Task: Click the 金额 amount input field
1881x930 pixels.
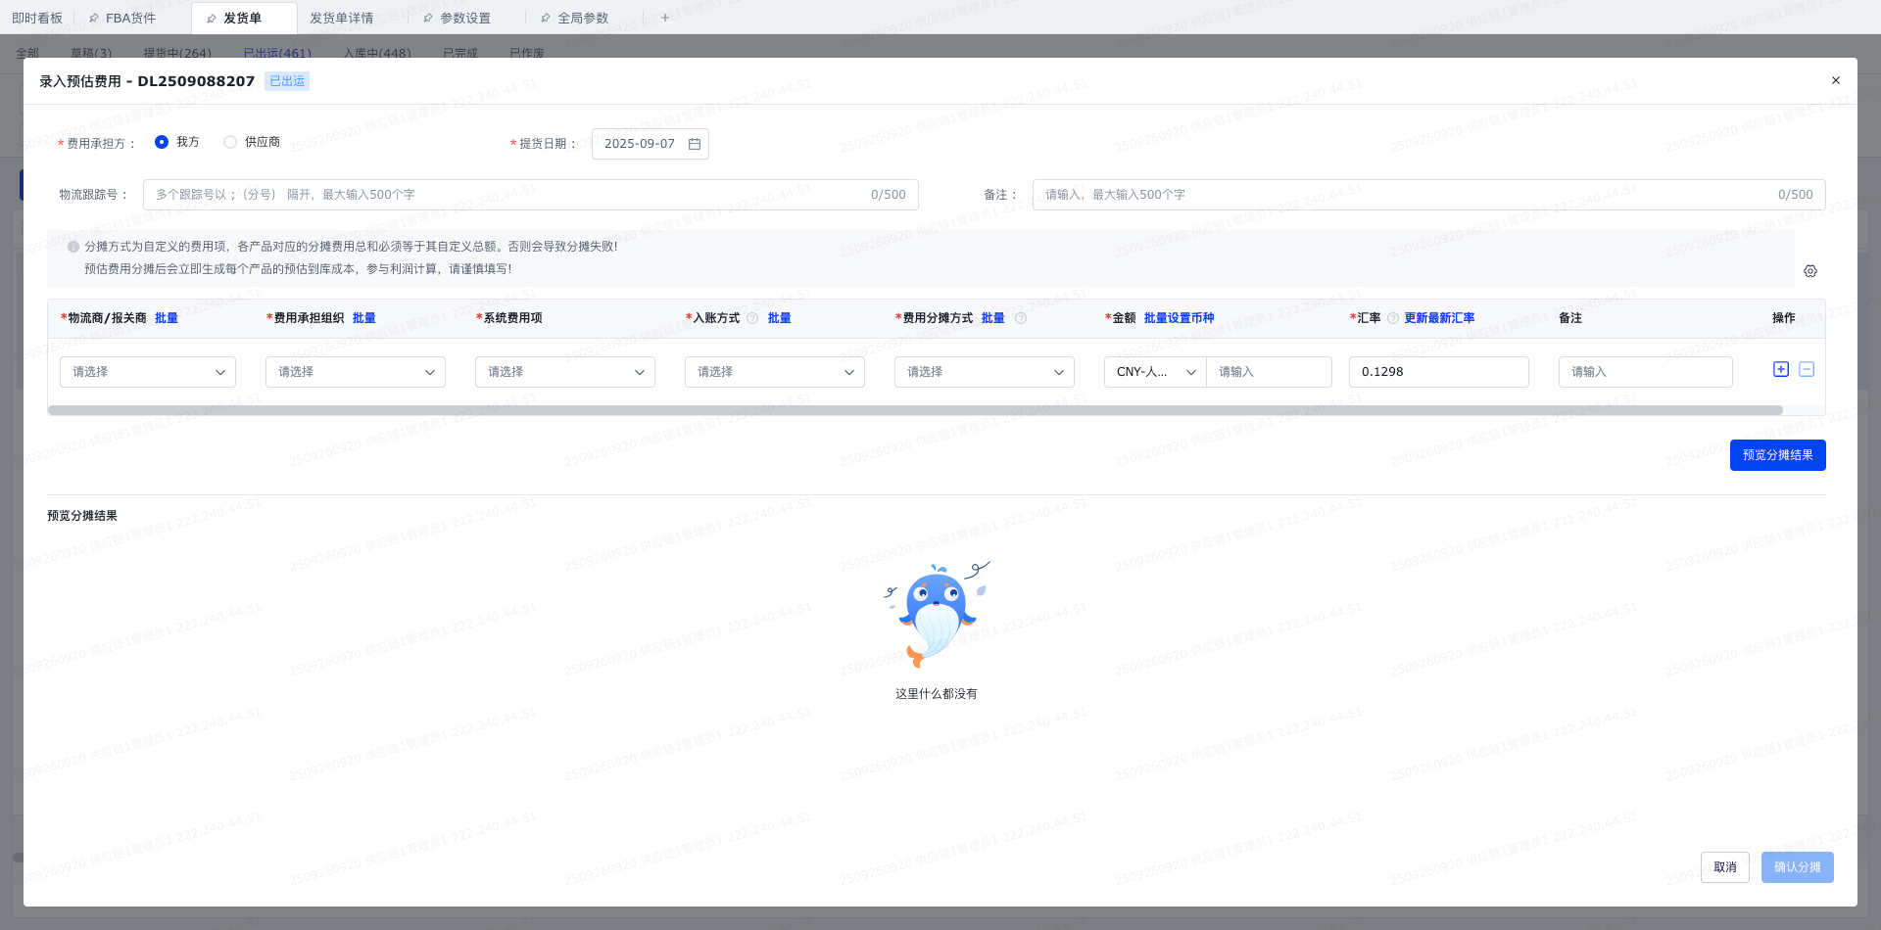Action: point(1270,372)
